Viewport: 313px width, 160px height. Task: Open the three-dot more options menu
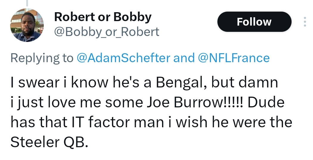(305, 22)
